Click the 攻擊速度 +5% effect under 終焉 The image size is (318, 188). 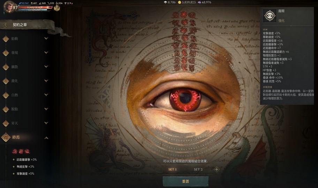25,174
